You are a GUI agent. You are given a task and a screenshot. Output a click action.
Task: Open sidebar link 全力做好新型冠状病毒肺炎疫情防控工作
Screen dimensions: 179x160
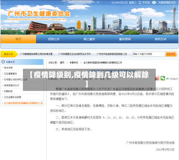(x=23, y=103)
